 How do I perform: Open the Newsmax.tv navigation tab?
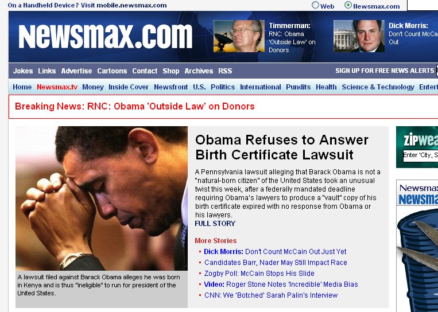(x=57, y=87)
